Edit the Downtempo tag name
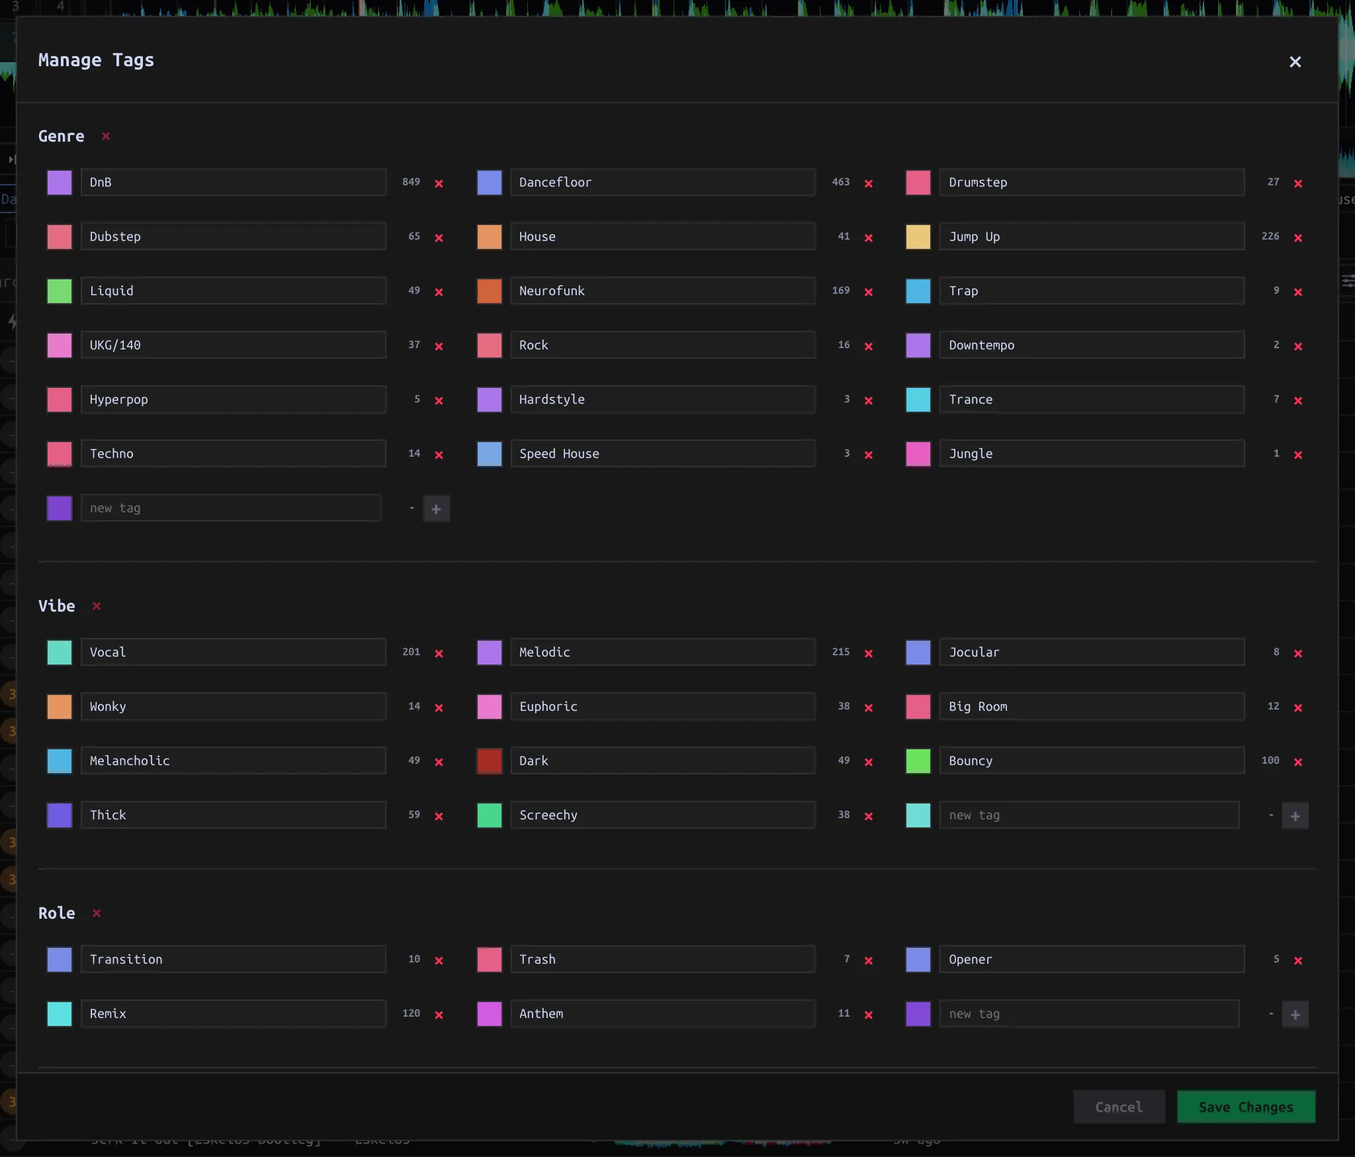Viewport: 1355px width, 1157px height. [x=1092, y=346]
